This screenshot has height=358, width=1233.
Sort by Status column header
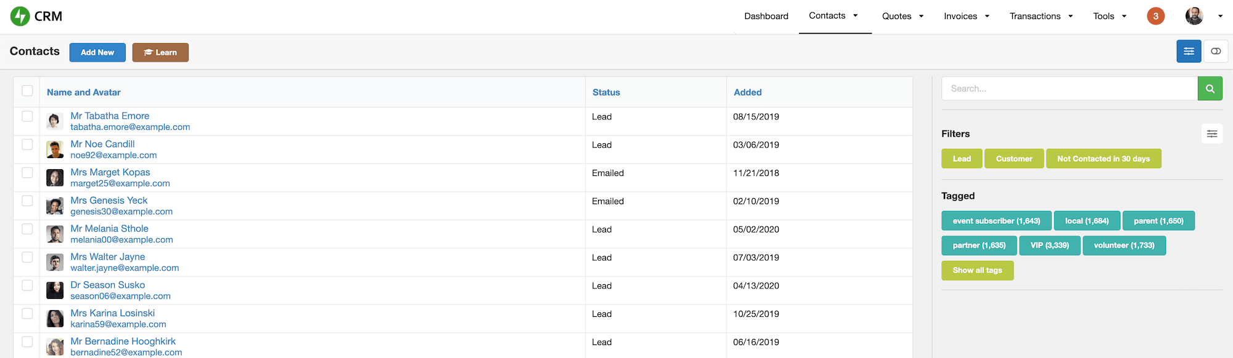pos(606,92)
